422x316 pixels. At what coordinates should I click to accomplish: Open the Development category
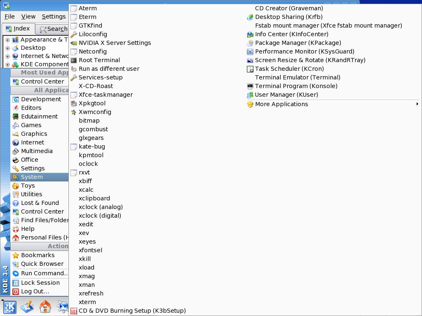click(39, 99)
